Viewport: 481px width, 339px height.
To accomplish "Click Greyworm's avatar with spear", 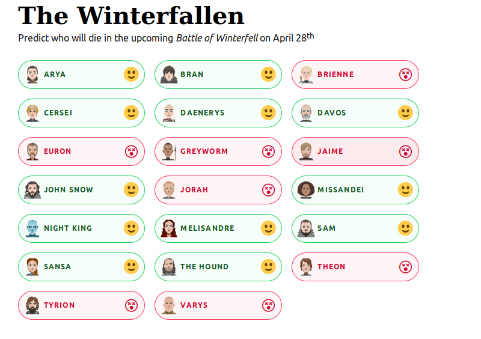I will 169,151.
